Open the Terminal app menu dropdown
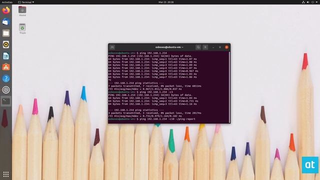Screen dimensions: 320x180 (x=26, y=2)
